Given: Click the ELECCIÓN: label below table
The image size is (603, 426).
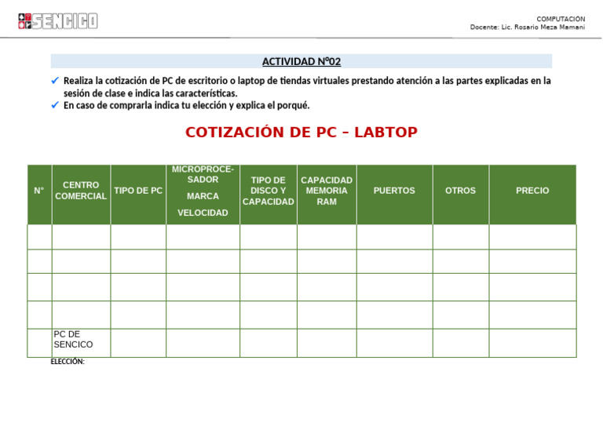Looking at the screenshot, I should 68,362.
